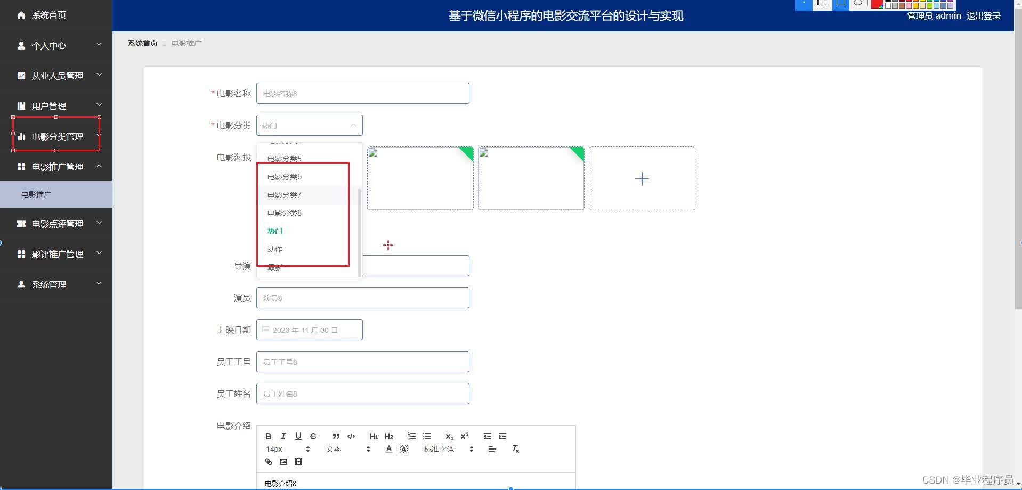Focus the 员工姓名 input field
This screenshot has width=1022, height=490.
click(x=363, y=394)
